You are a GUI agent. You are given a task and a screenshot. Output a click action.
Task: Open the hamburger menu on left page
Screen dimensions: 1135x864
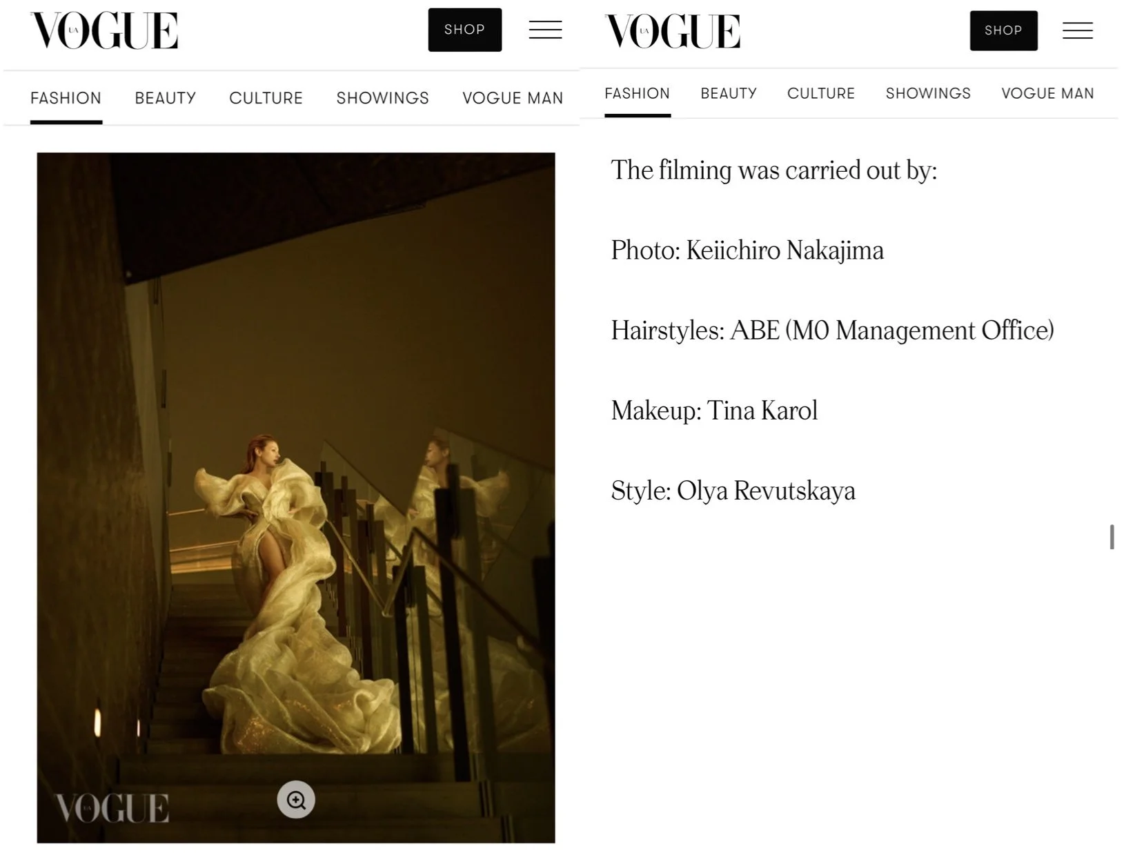(x=545, y=30)
